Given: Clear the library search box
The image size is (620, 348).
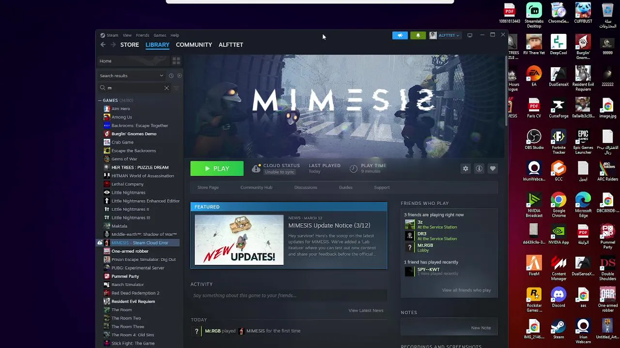Looking at the screenshot, I should click(166, 88).
